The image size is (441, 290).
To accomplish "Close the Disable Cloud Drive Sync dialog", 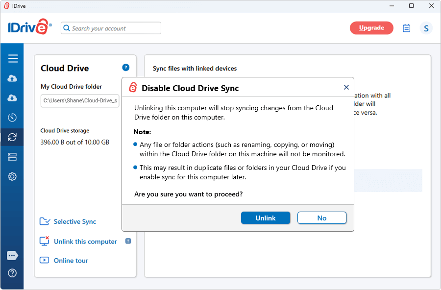I will (x=346, y=87).
